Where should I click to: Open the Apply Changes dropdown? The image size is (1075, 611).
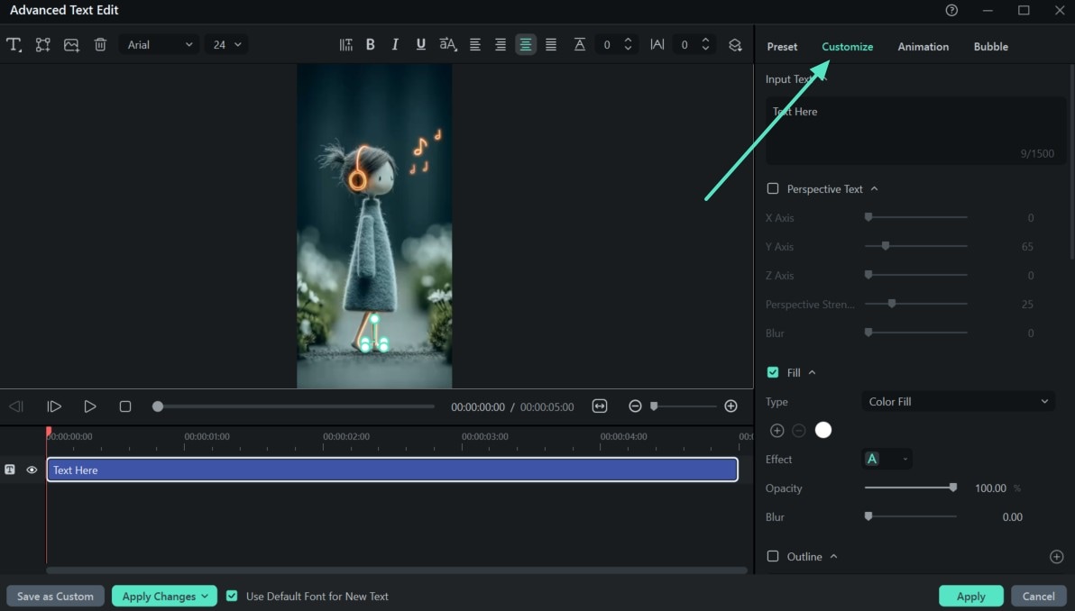click(x=164, y=596)
